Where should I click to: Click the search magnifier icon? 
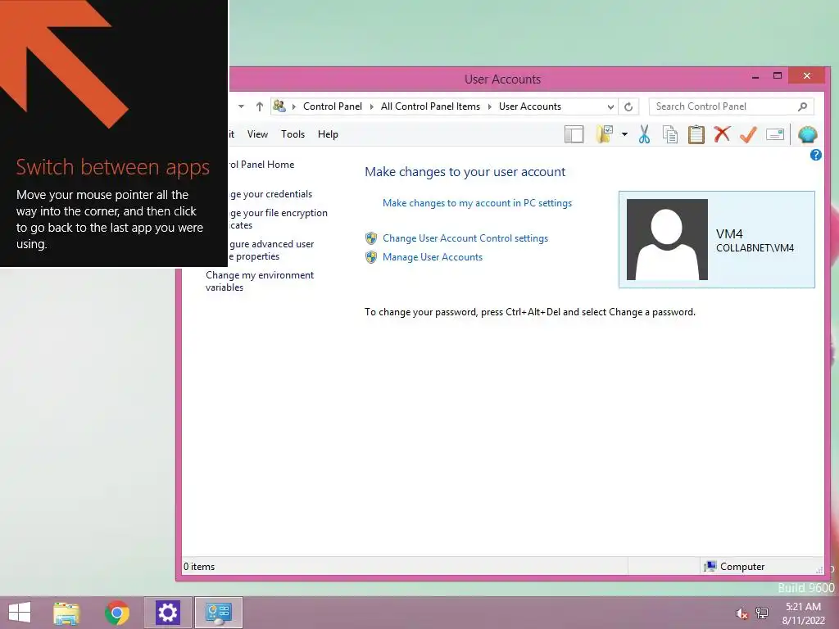pos(802,106)
